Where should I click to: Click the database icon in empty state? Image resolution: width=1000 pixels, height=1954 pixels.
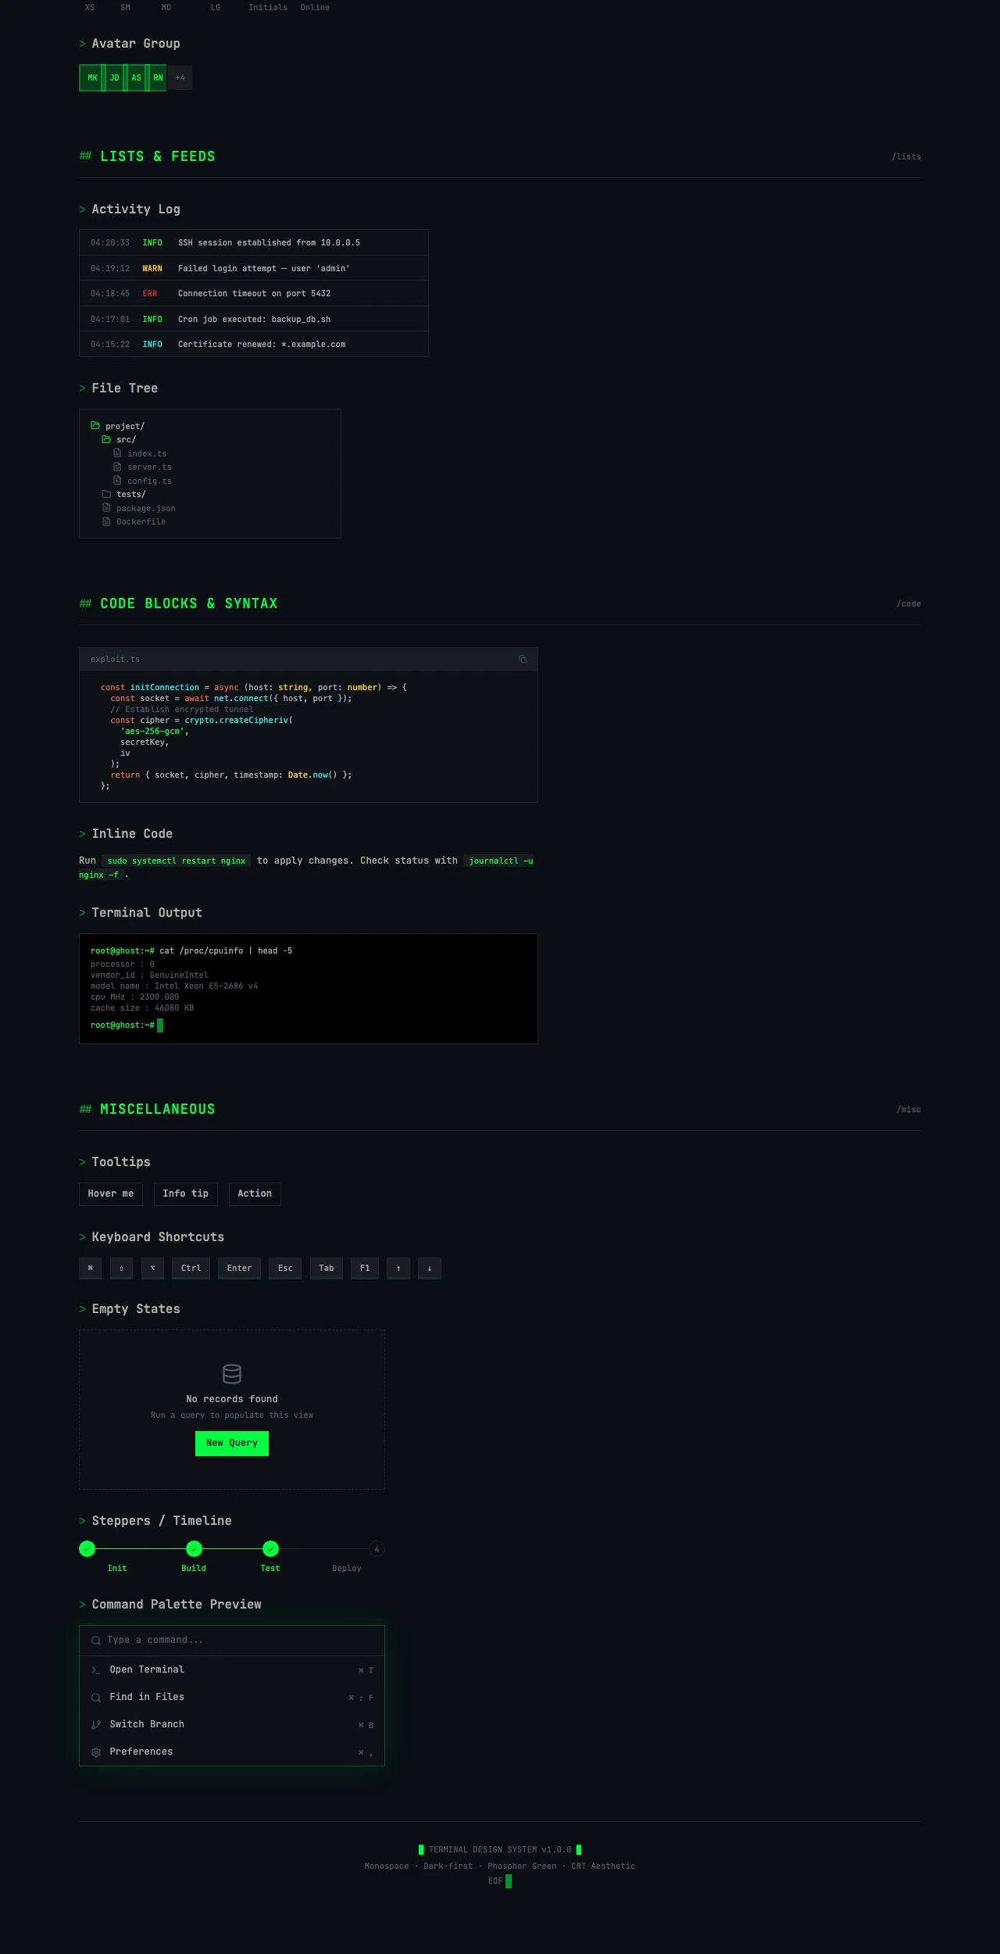[x=232, y=1373]
